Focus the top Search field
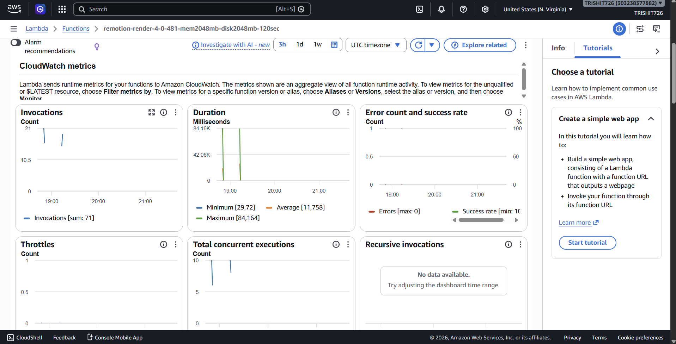The height and width of the screenshot is (344, 676). tap(192, 9)
